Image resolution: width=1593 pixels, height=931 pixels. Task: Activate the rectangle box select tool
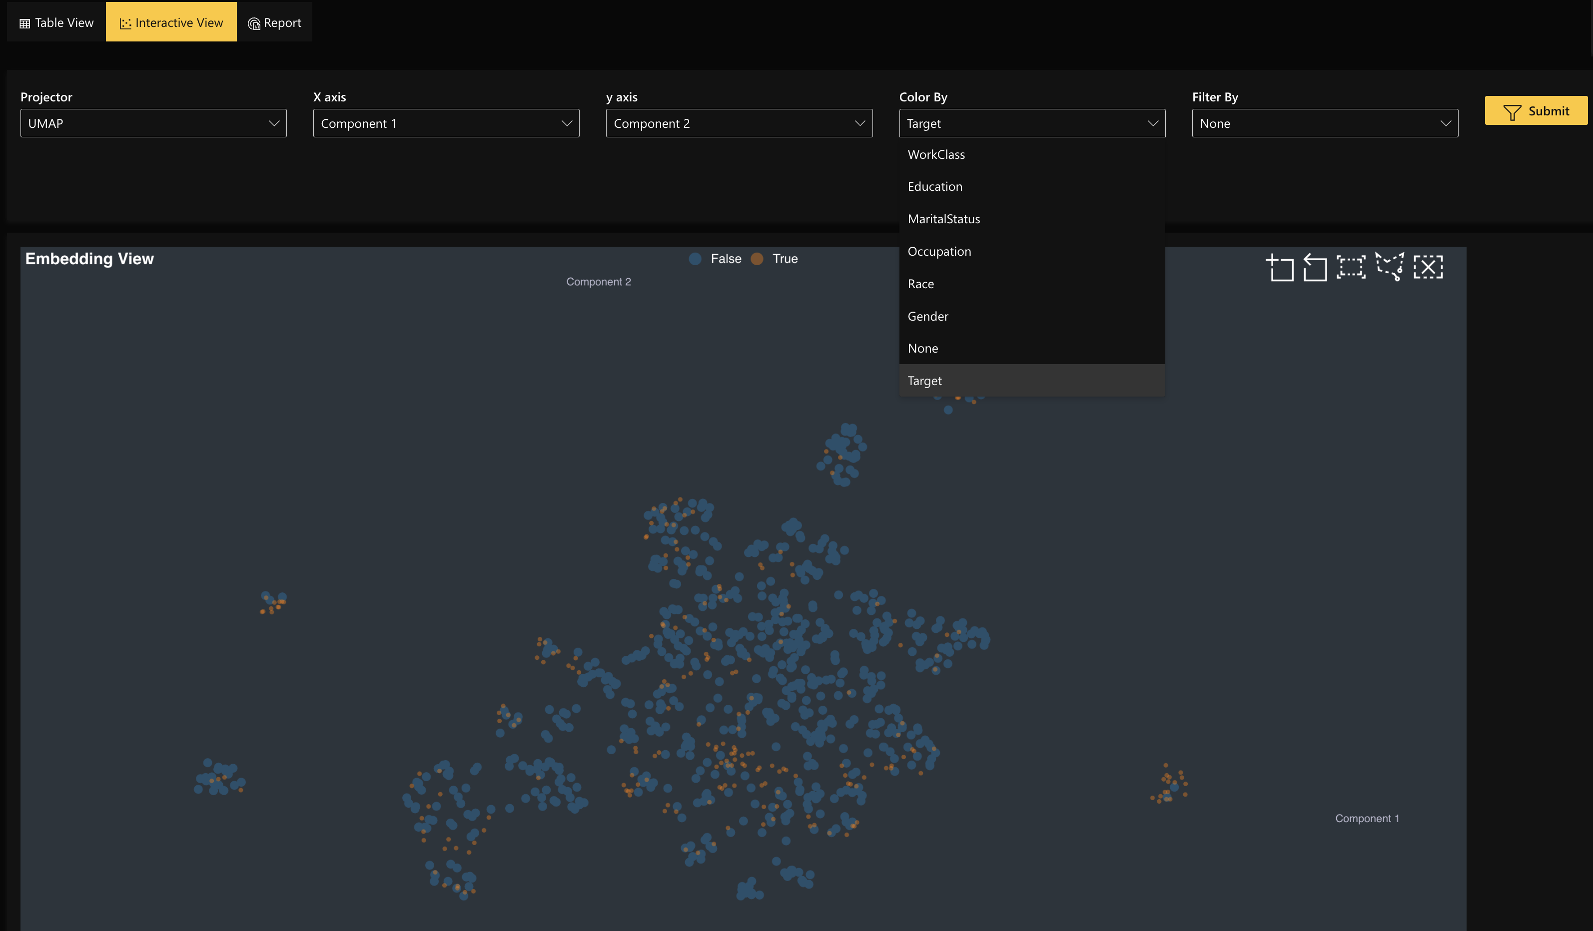[x=1351, y=267]
